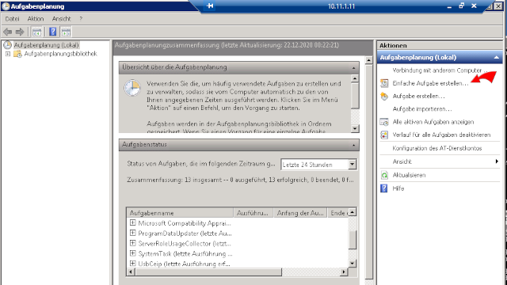Expand the ProgramDataUpdater row
This screenshot has width=507, height=285.
click(x=132, y=233)
